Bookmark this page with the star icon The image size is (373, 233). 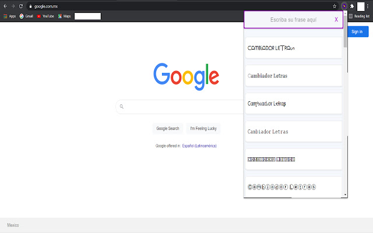pyautogui.click(x=335, y=6)
